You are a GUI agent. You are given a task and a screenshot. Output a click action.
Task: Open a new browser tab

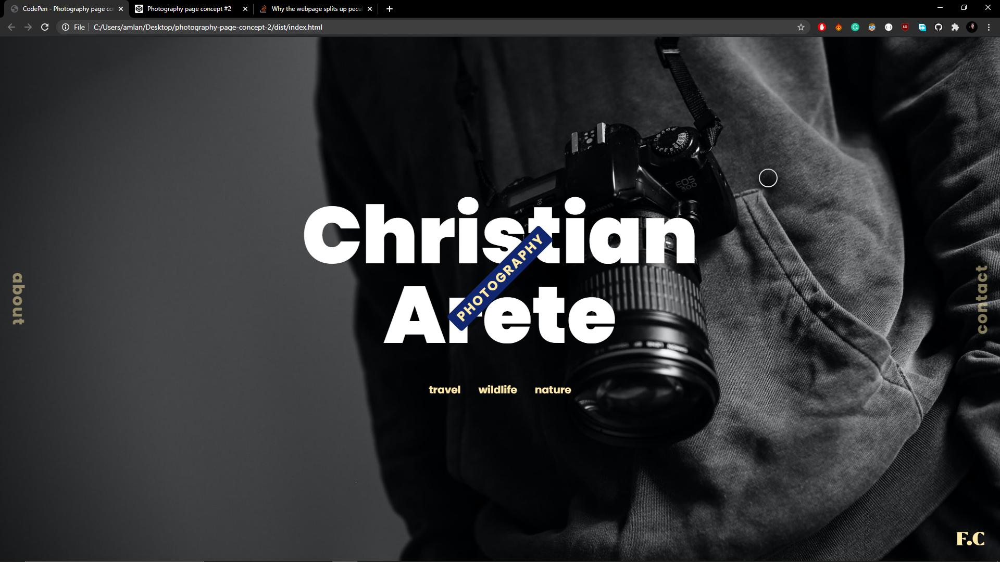(x=390, y=9)
